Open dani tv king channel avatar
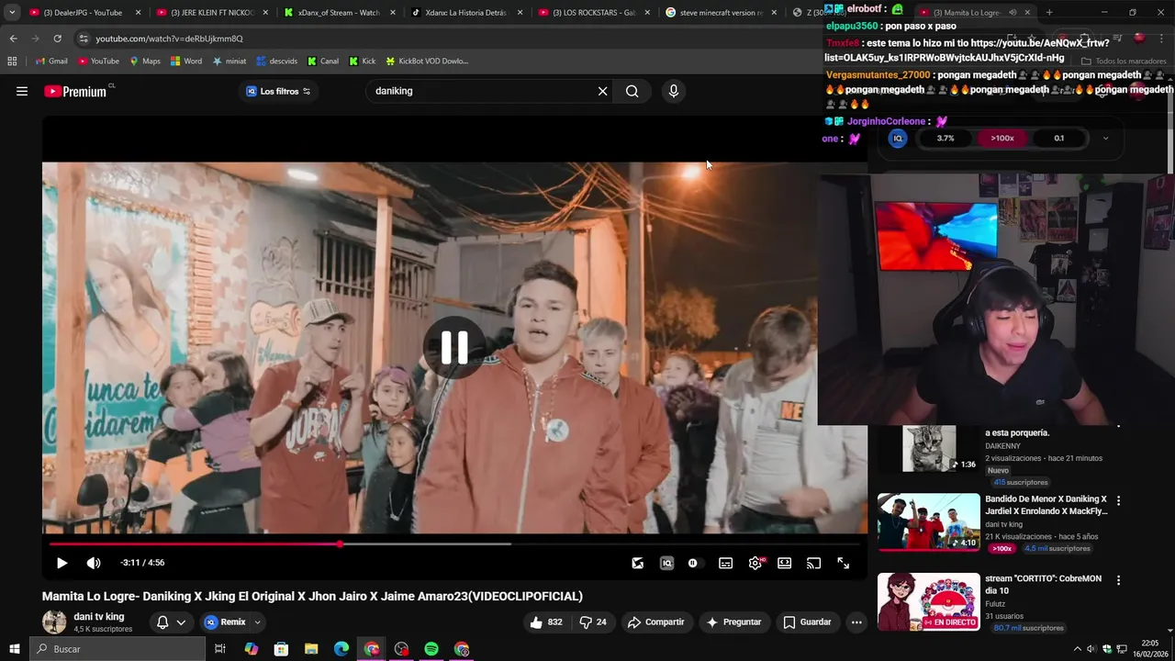 coord(54,622)
